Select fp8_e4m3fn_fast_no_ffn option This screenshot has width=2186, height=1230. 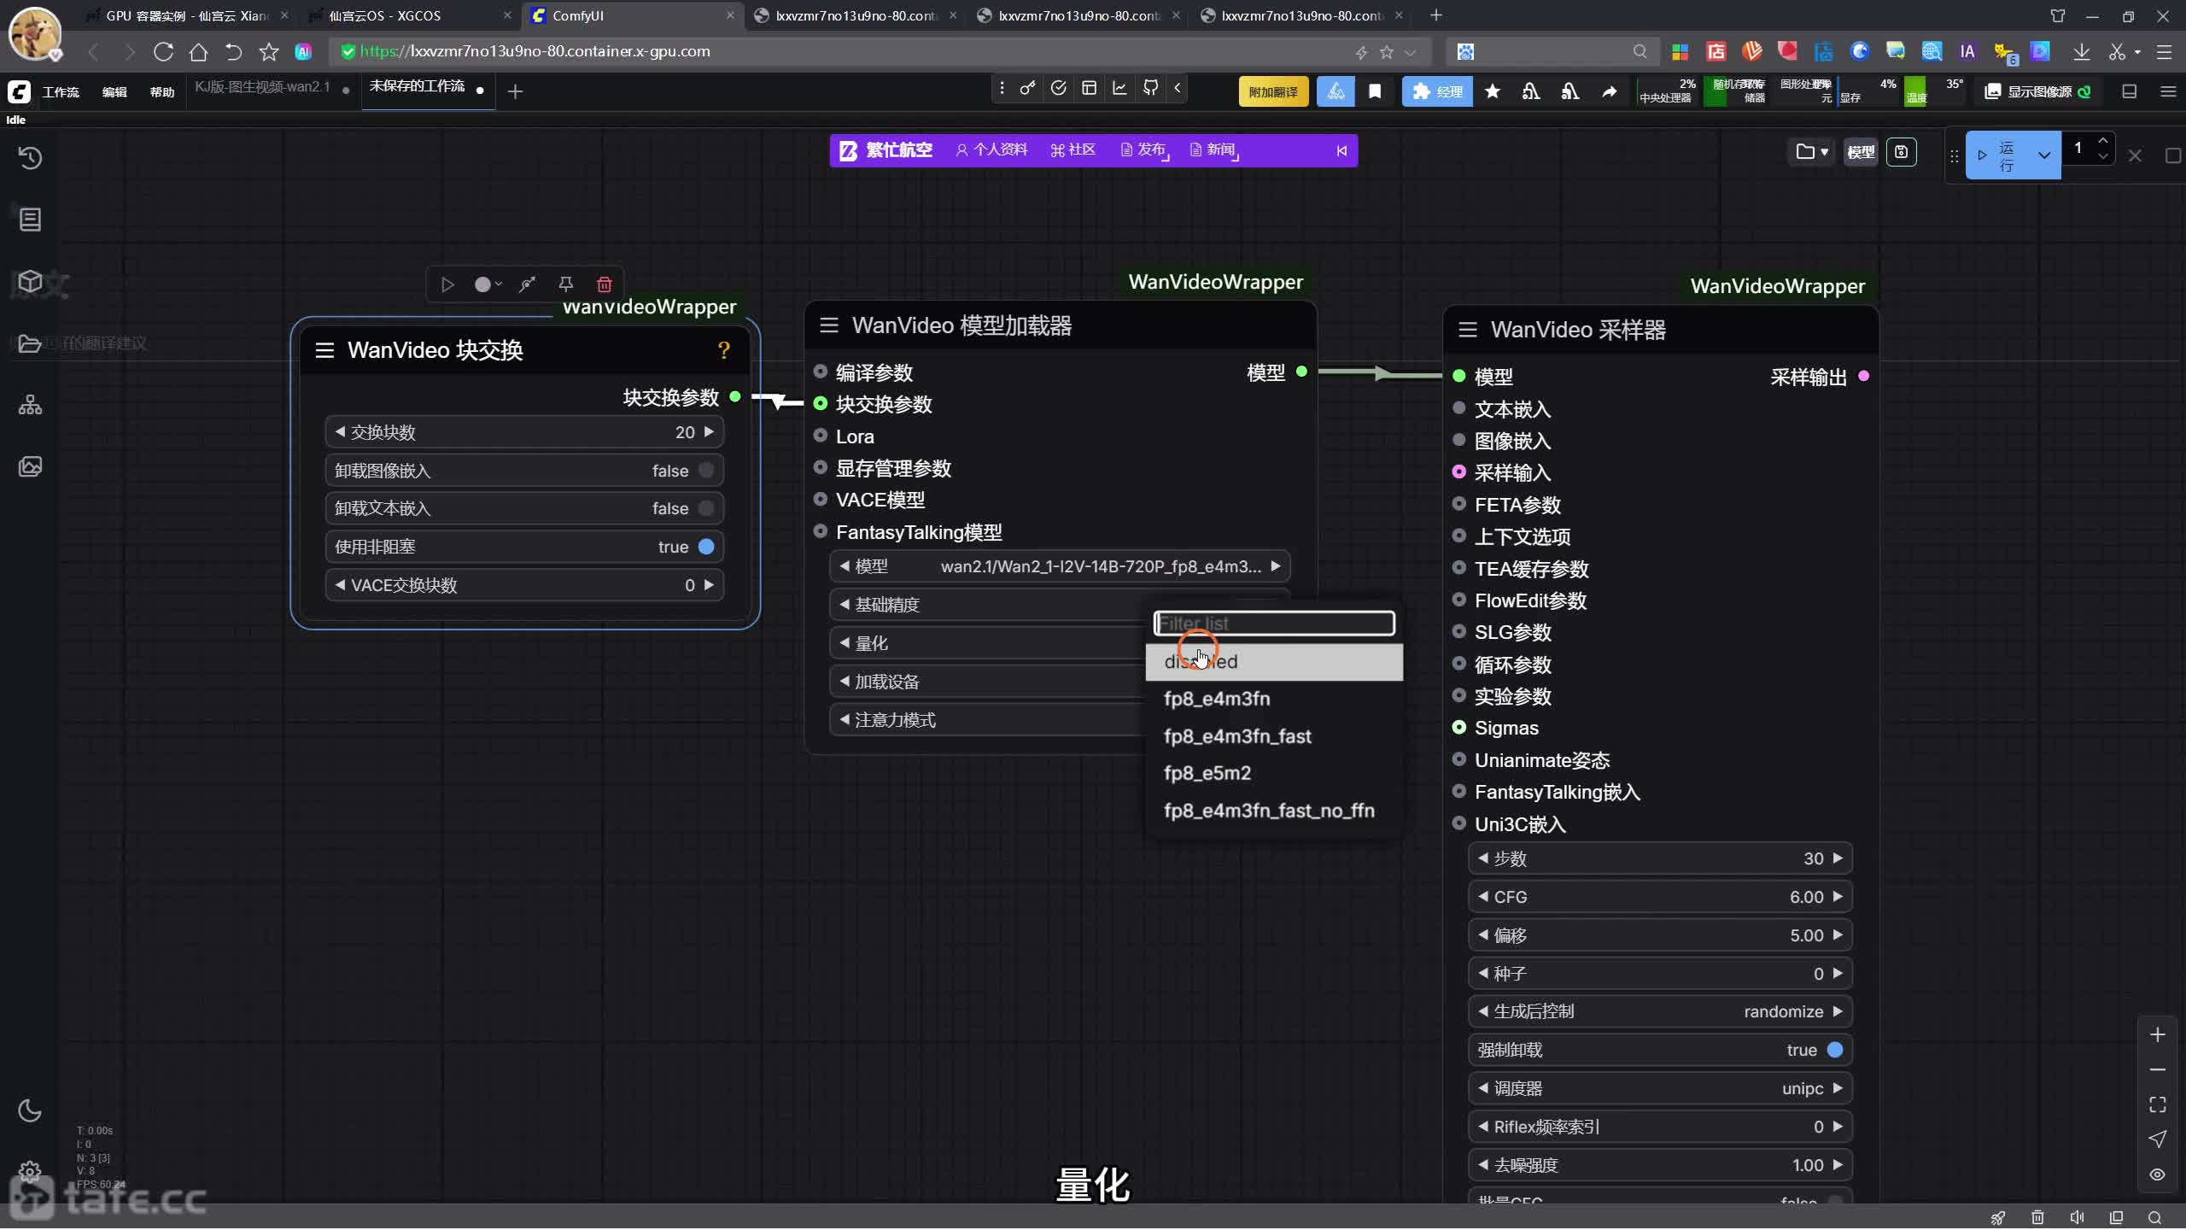tap(1274, 811)
